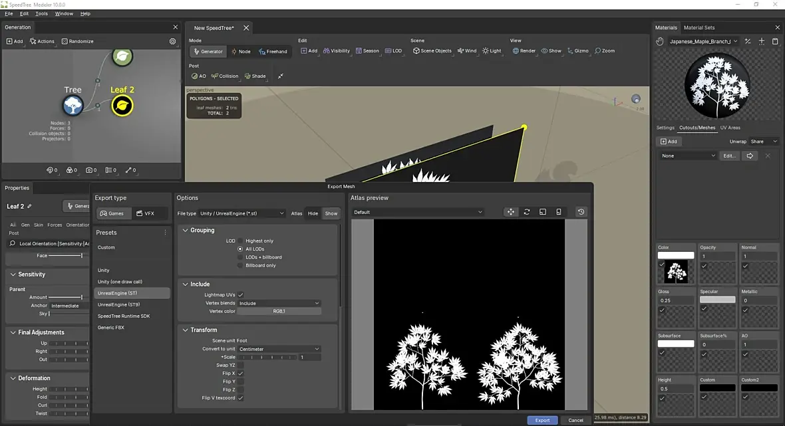Toggle Shade post option

point(255,76)
